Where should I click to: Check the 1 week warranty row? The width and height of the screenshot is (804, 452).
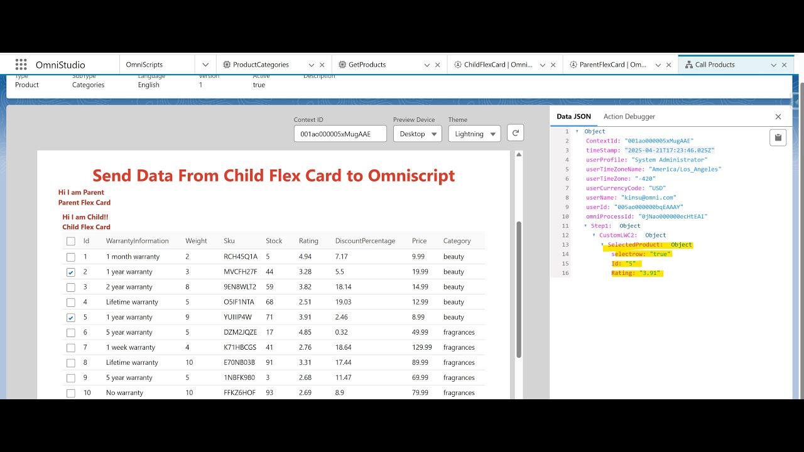pyautogui.click(x=71, y=347)
